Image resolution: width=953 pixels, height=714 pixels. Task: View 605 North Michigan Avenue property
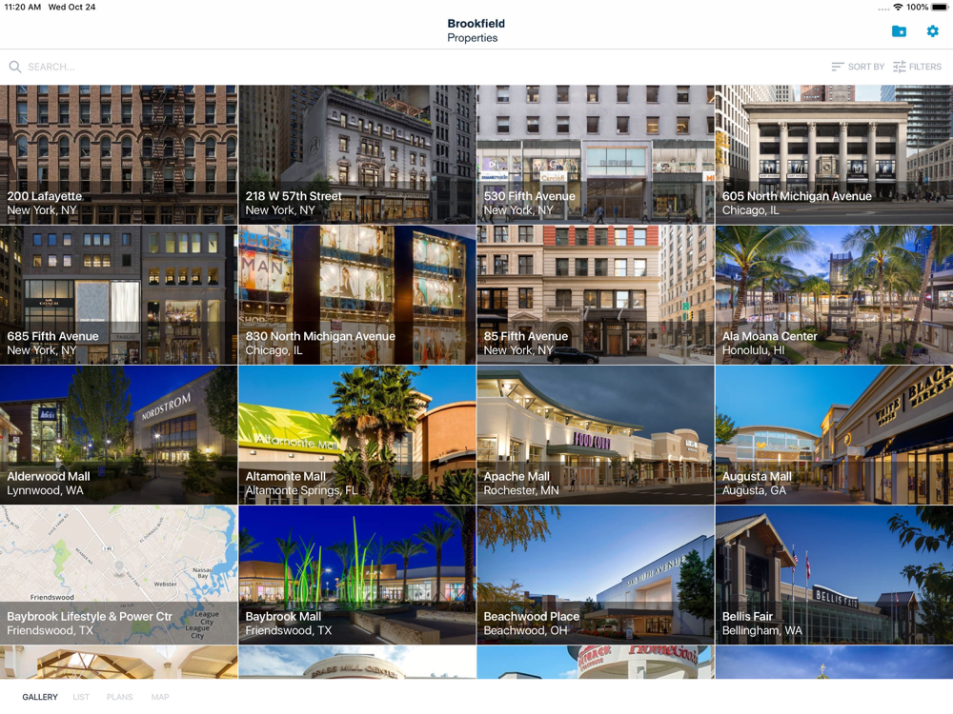(x=835, y=155)
